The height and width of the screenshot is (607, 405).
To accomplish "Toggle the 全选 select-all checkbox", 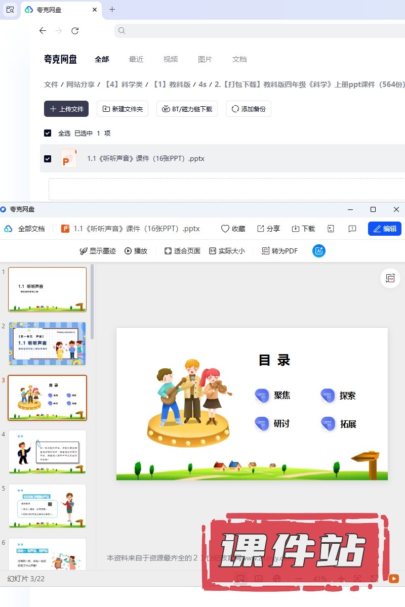I will (48, 133).
